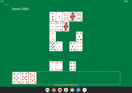
Task: Choose the nine of hearts in the hand tray
Action: [x=24, y=78]
